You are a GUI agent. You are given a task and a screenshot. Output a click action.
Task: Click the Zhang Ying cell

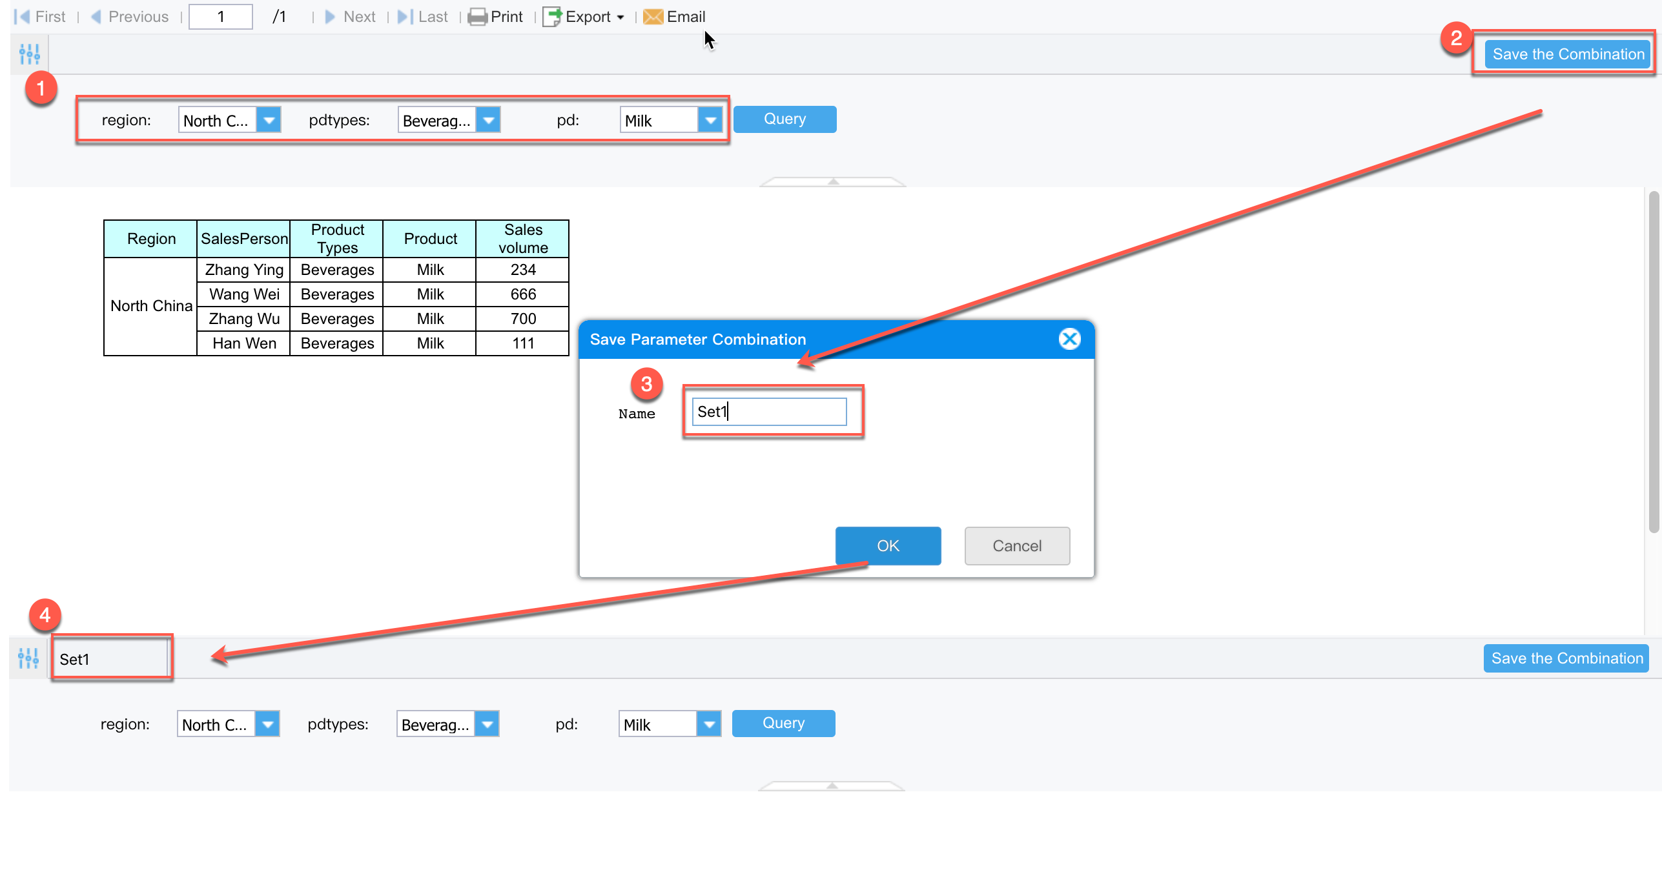244,270
